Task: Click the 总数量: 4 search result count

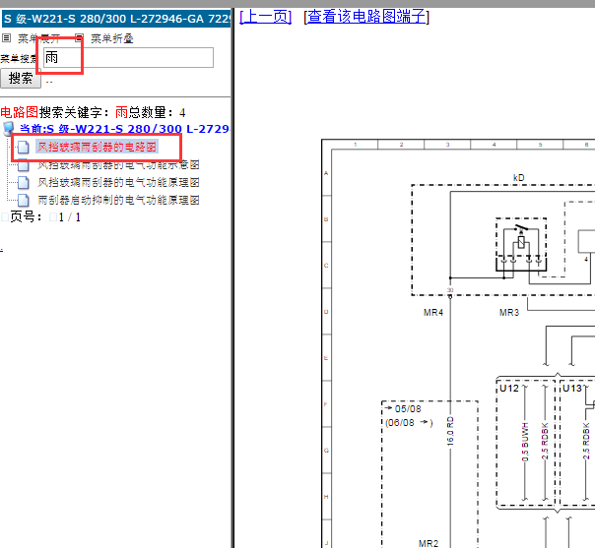Action: [x=157, y=112]
